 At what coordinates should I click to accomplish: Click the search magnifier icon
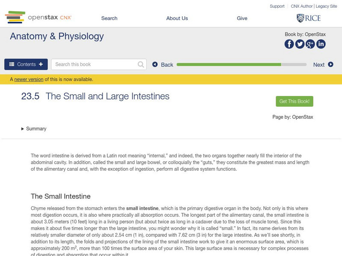point(141,64)
